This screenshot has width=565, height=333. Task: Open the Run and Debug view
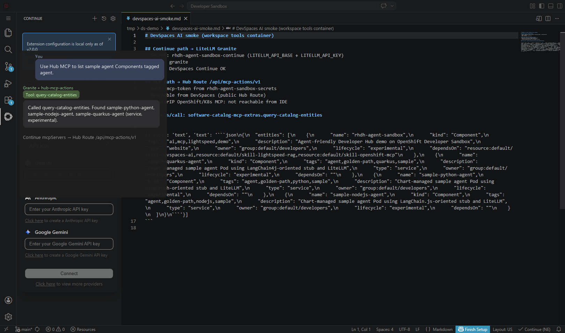(8, 83)
